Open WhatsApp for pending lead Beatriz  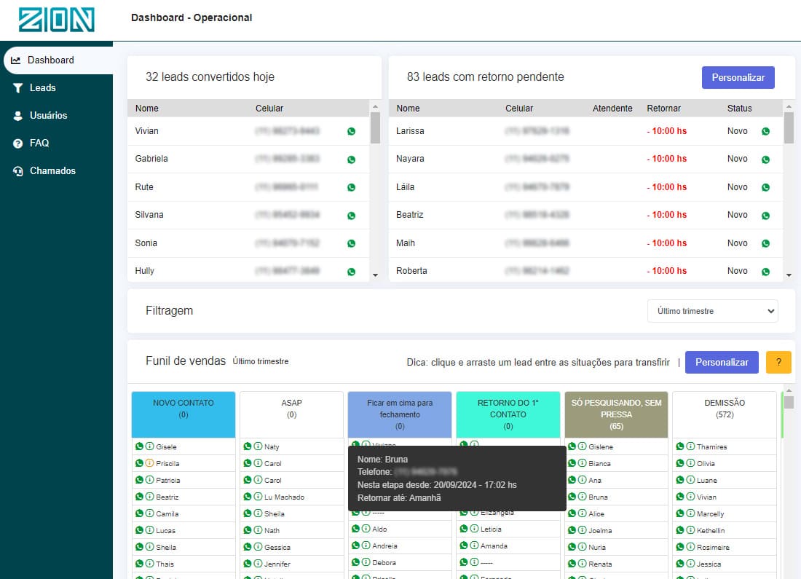[x=766, y=216]
